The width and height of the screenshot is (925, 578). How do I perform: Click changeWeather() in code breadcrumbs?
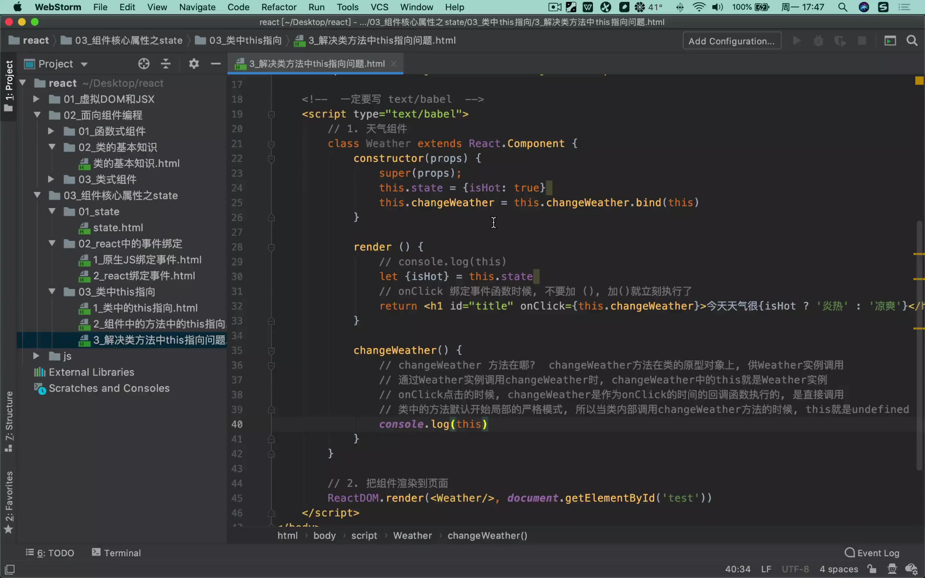tap(487, 535)
